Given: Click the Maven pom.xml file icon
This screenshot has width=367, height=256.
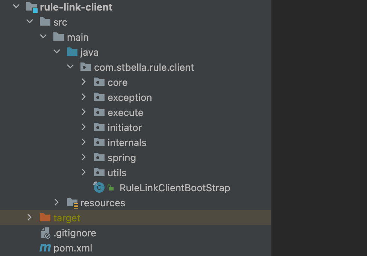Looking at the screenshot, I should (45, 248).
